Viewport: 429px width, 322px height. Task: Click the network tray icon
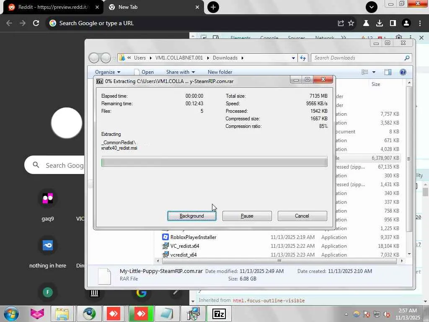[377, 314]
